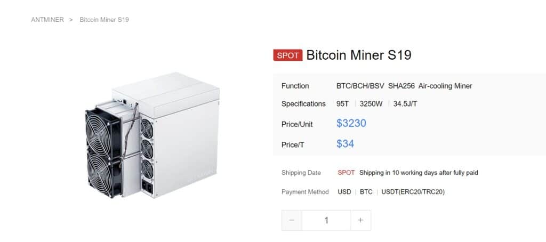This screenshot has height=242, width=546.
Task: Click the Bitcoin Miner S19 heading
Action: tap(359, 55)
